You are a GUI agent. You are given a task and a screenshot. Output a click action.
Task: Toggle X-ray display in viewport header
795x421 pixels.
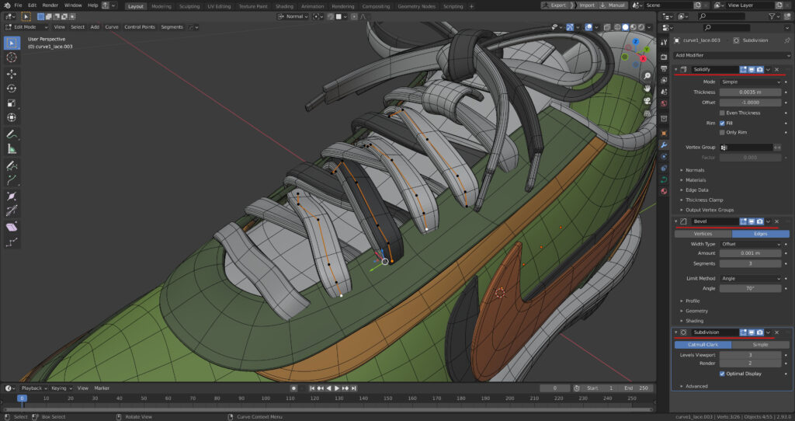(x=606, y=27)
